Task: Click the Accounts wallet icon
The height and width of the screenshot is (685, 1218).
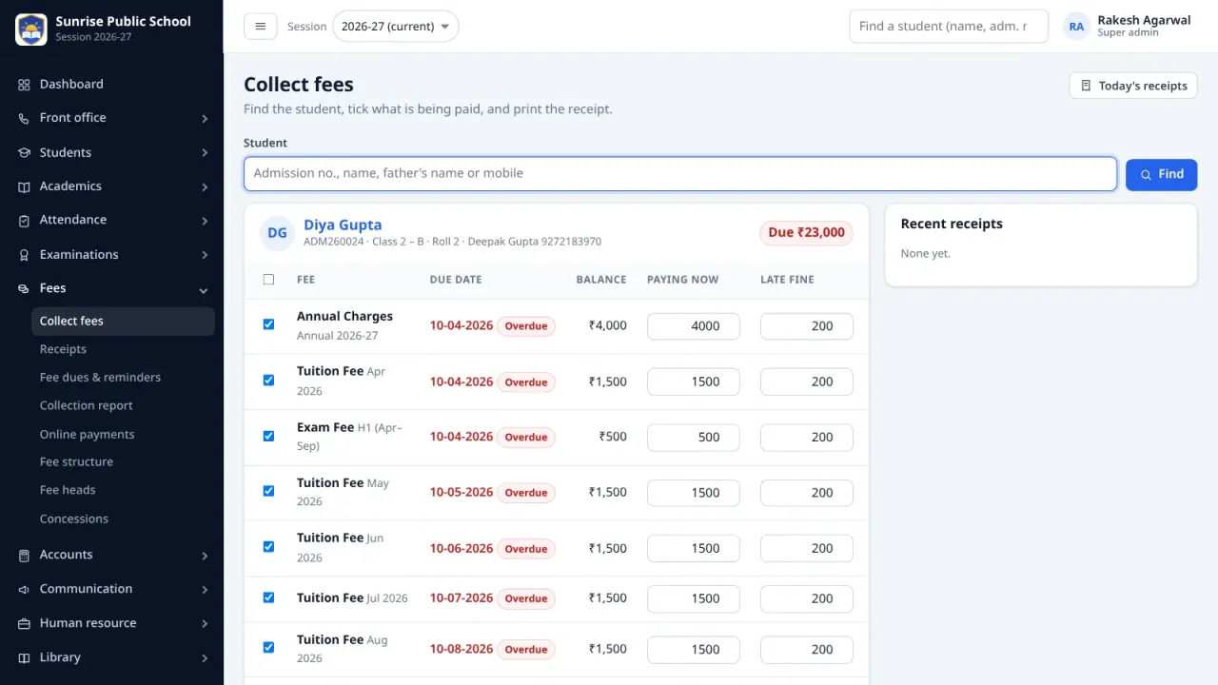Action: point(24,555)
